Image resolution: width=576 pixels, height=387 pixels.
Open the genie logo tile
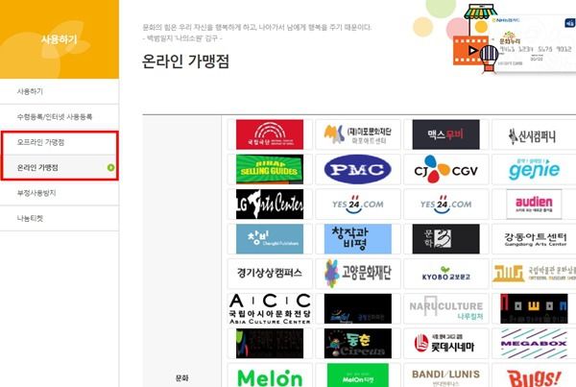click(534, 169)
